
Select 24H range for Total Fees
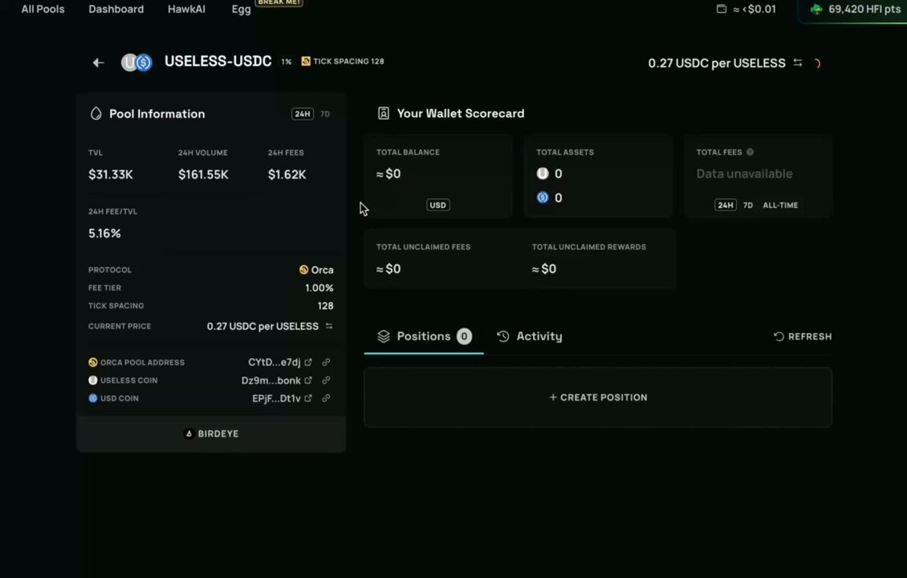(x=726, y=205)
